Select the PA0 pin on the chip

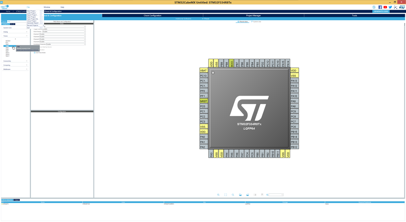coord(204,137)
